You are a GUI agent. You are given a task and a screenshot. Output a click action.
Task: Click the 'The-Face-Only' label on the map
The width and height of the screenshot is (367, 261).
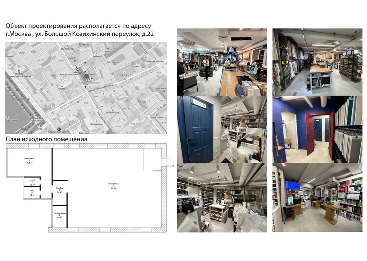pyautogui.click(x=113, y=112)
